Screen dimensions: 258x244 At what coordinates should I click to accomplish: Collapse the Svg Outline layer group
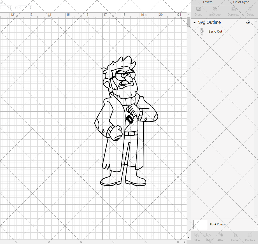click(195, 22)
